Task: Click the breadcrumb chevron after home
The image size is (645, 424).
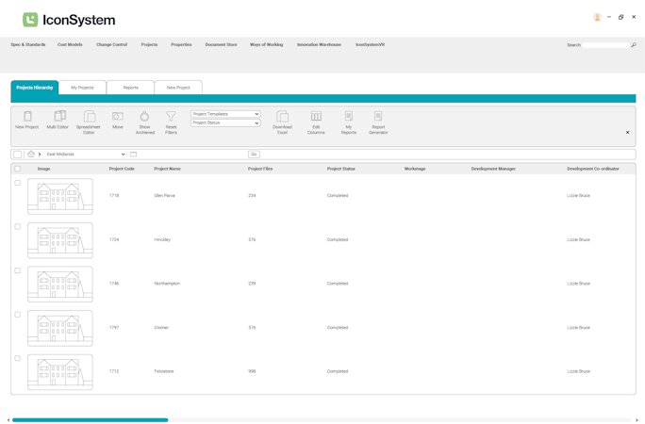Action: [x=40, y=155]
